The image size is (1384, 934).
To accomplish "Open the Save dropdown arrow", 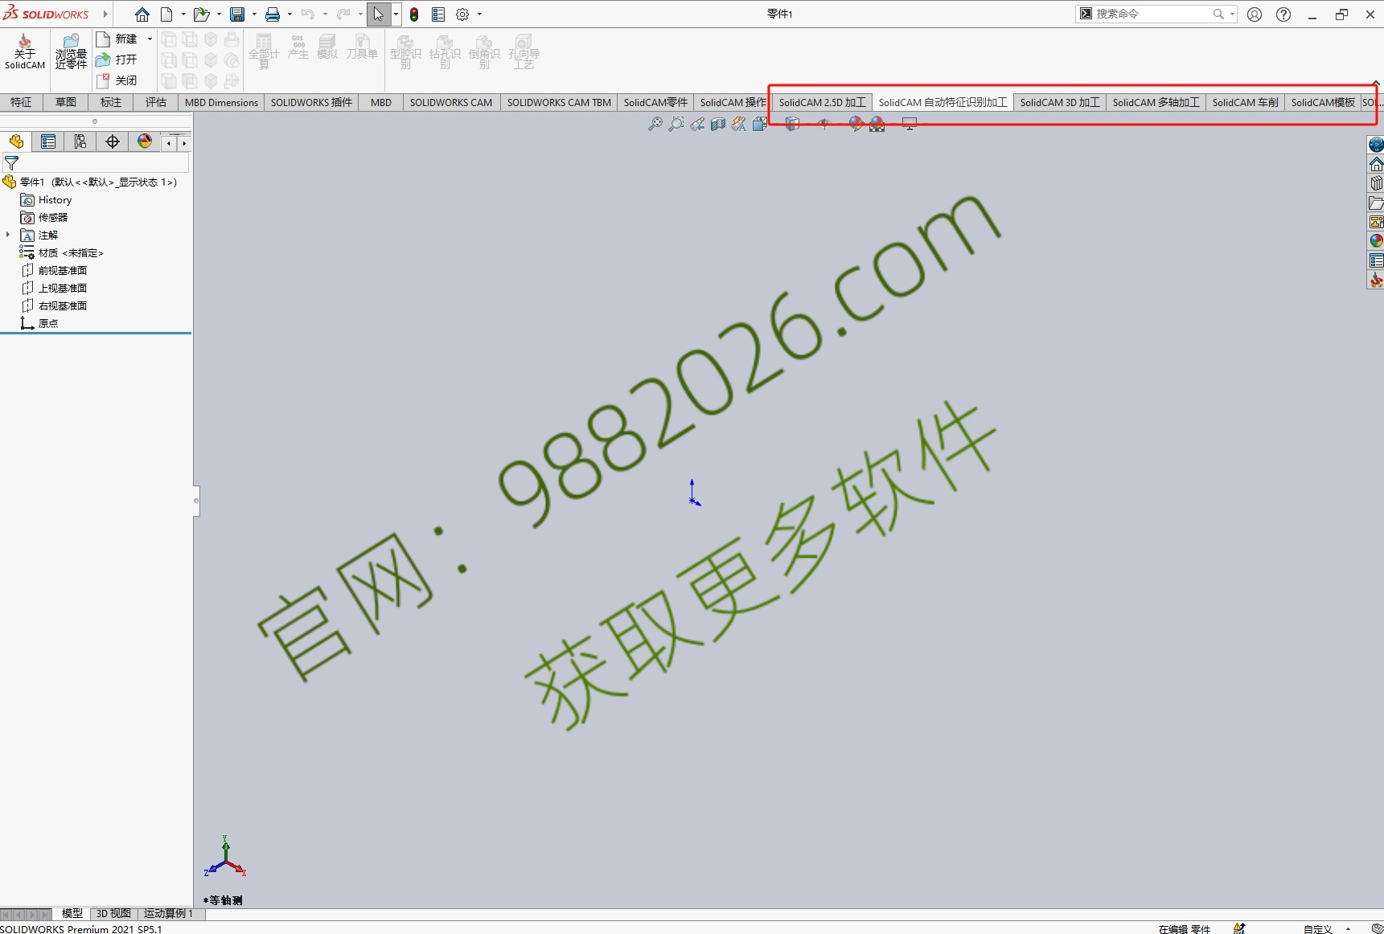I will click(x=254, y=14).
